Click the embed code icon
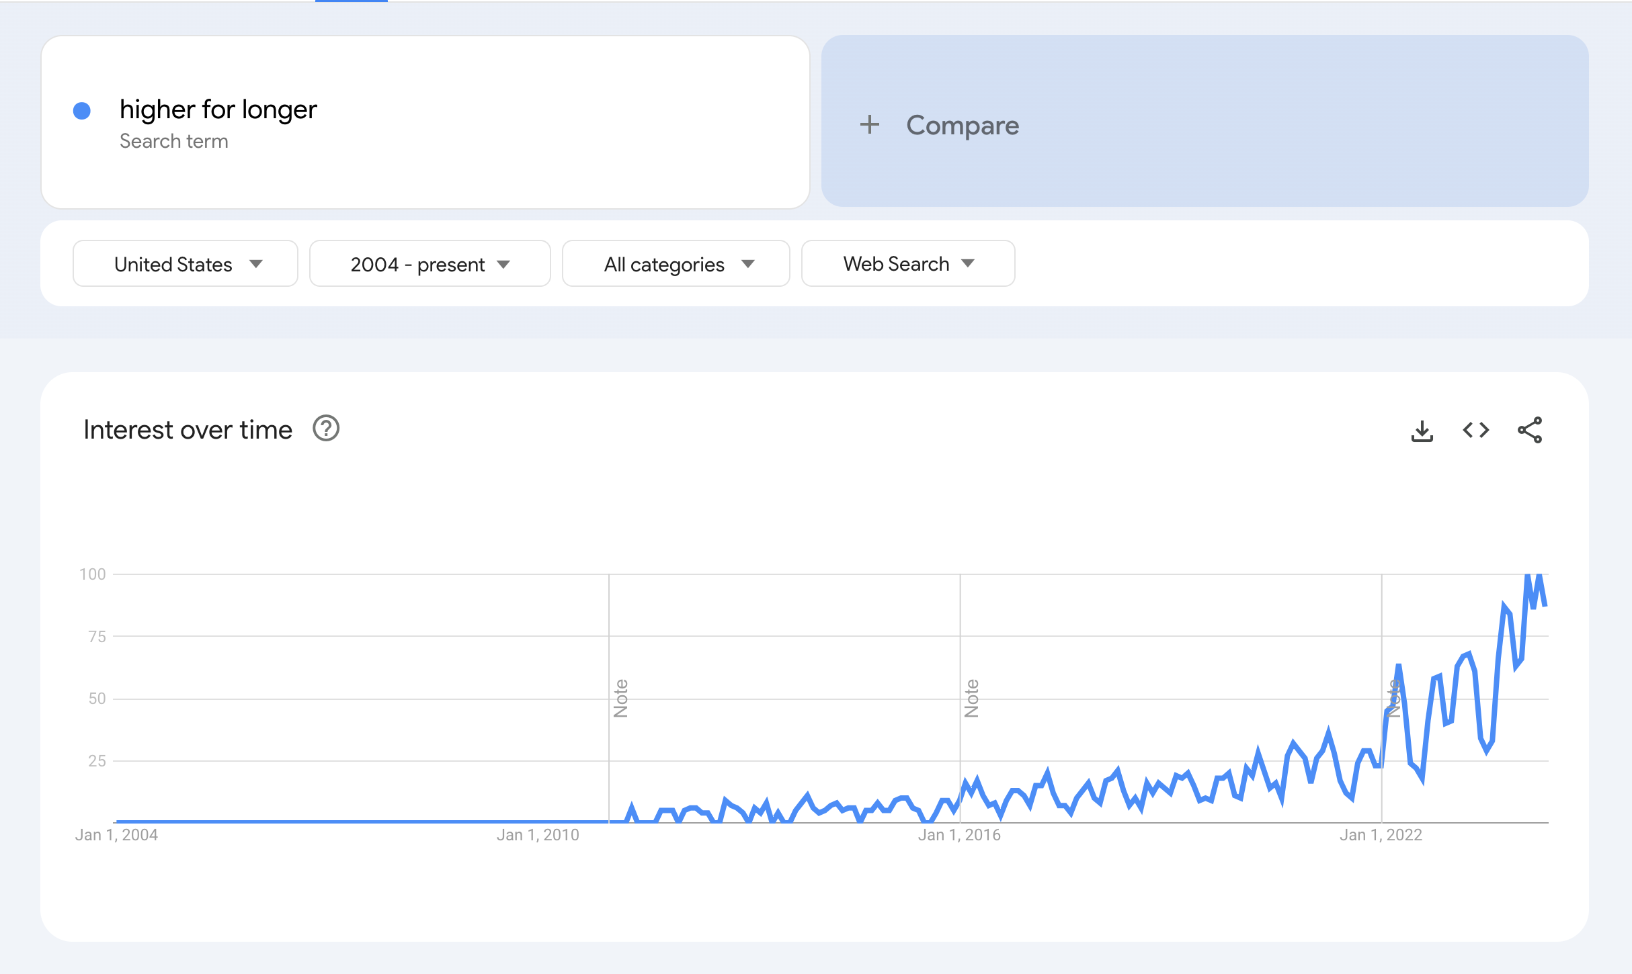 (x=1475, y=430)
